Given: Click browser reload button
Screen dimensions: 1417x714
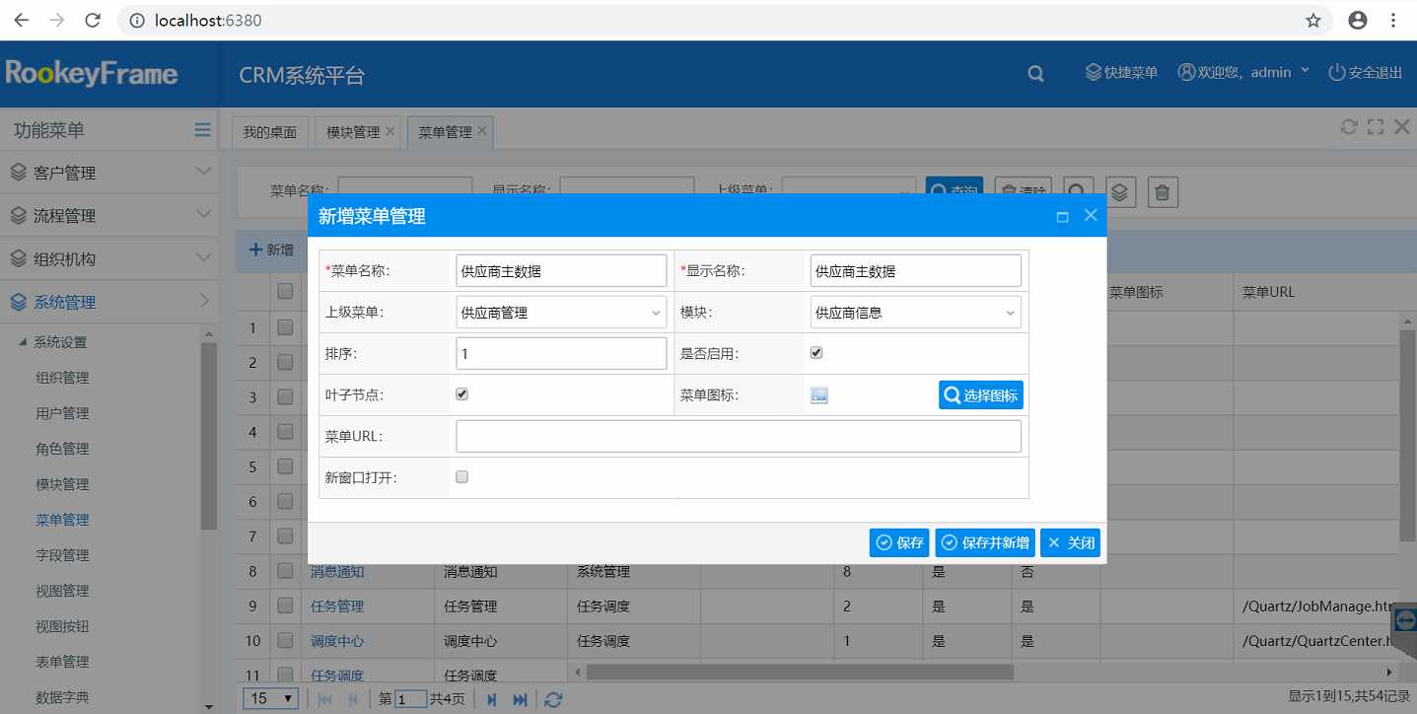Looking at the screenshot, I should (x=92, y=20).
